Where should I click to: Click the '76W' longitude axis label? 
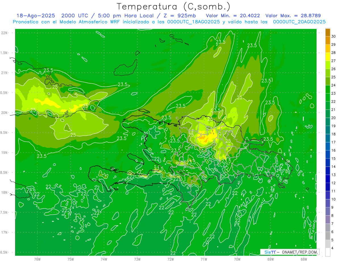[37, 259]
